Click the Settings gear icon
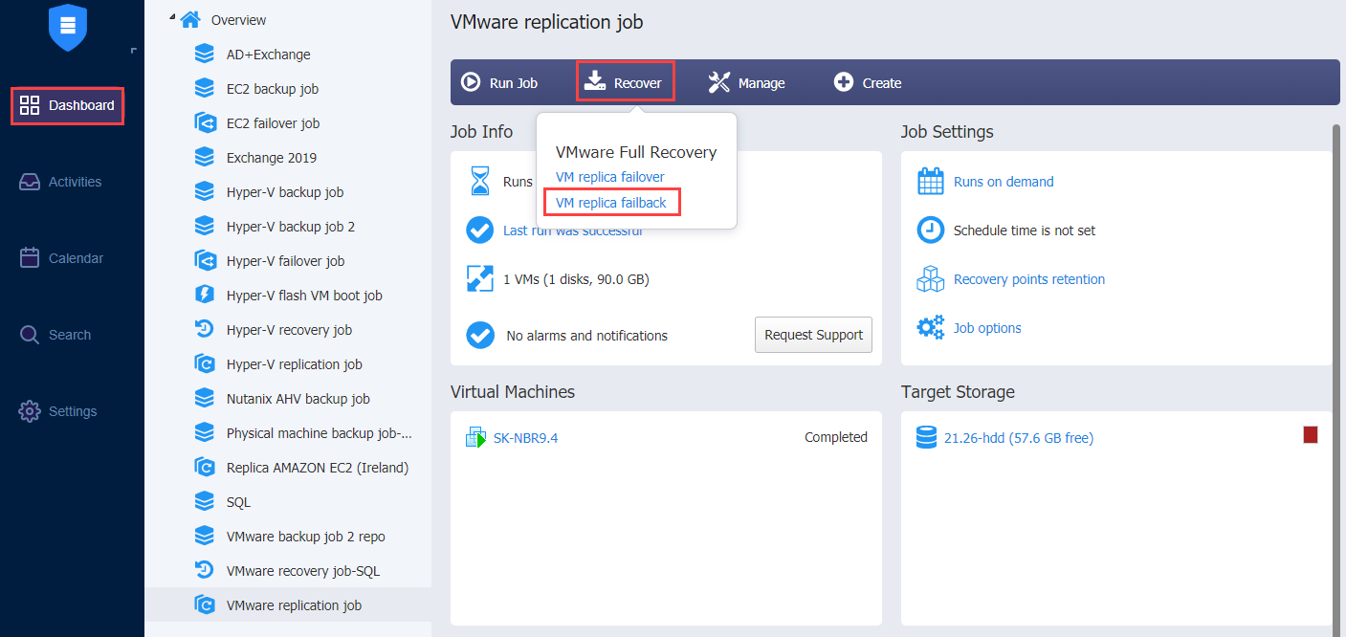Screen dimensions: 1346x637 (x=30, y=411)
